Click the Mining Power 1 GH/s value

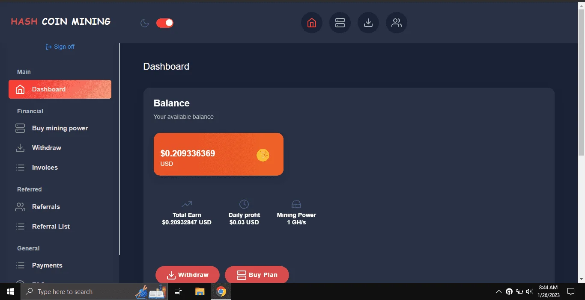tap(296, 222)
